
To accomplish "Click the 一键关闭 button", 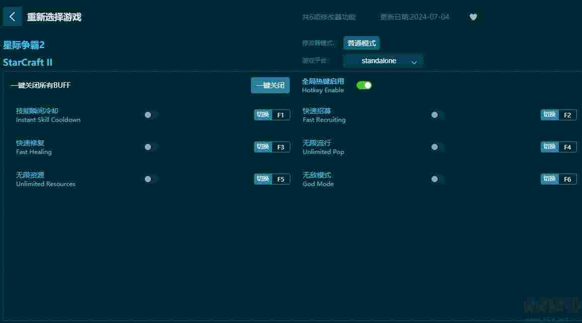I will 270,85.
